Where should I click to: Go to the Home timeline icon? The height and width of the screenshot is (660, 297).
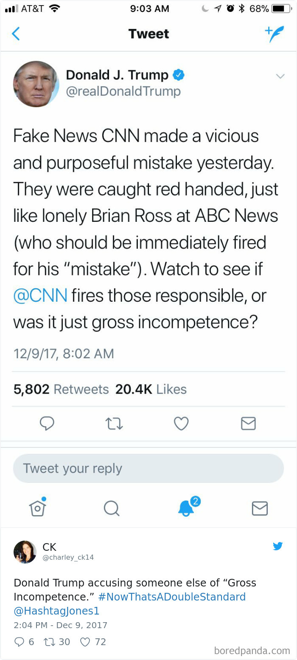[x=37, y=508]
